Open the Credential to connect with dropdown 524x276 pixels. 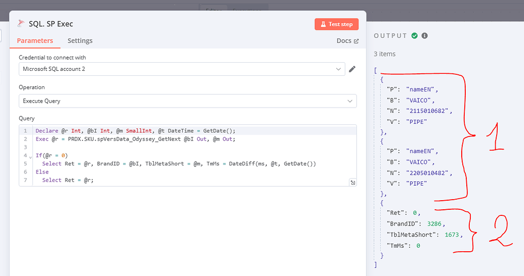[182, 69]
